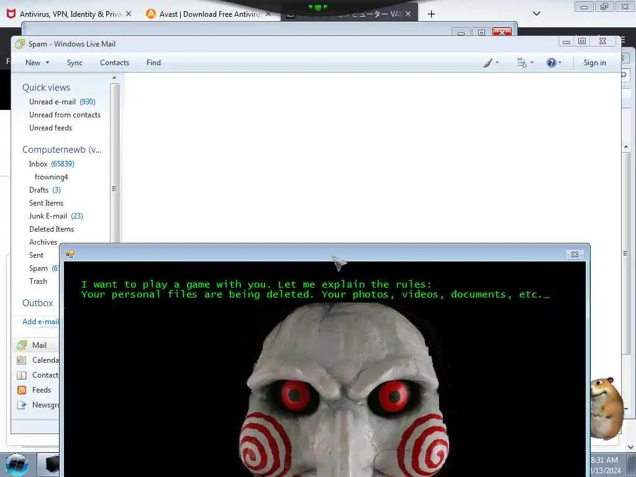Screen dimensions: 636x477
Task: Click the Add e-mail account link
Action: [x=40, y=321]
